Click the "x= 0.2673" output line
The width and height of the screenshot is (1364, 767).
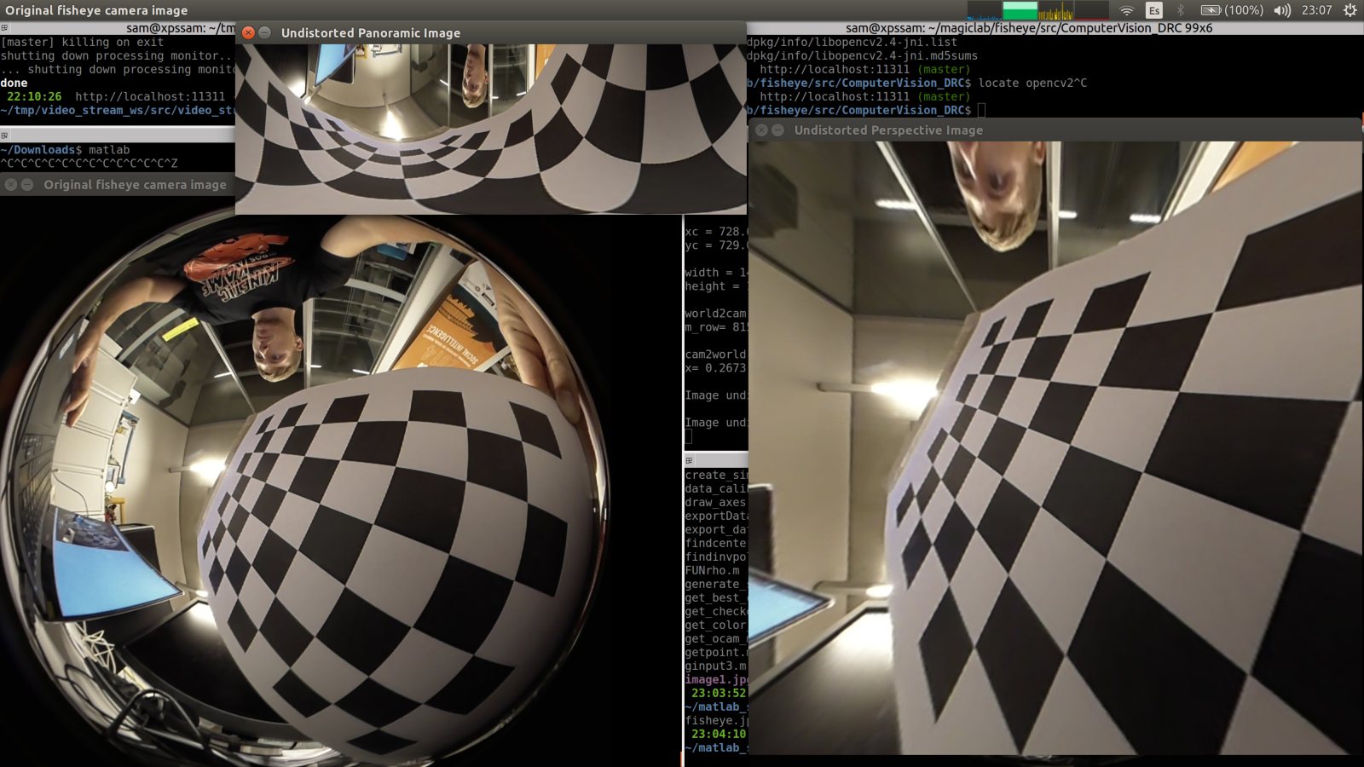tap(716, 367)
